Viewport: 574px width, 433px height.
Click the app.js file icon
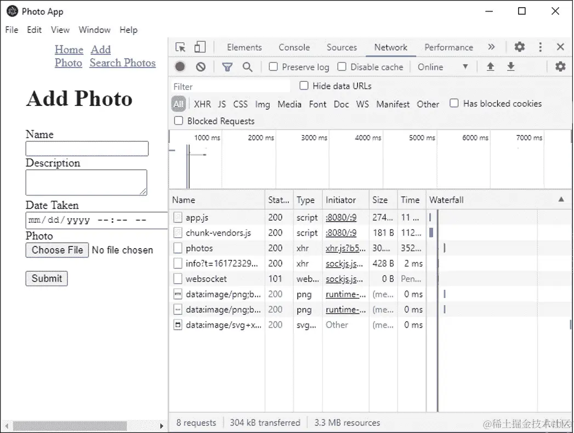(x=178, y=217)
